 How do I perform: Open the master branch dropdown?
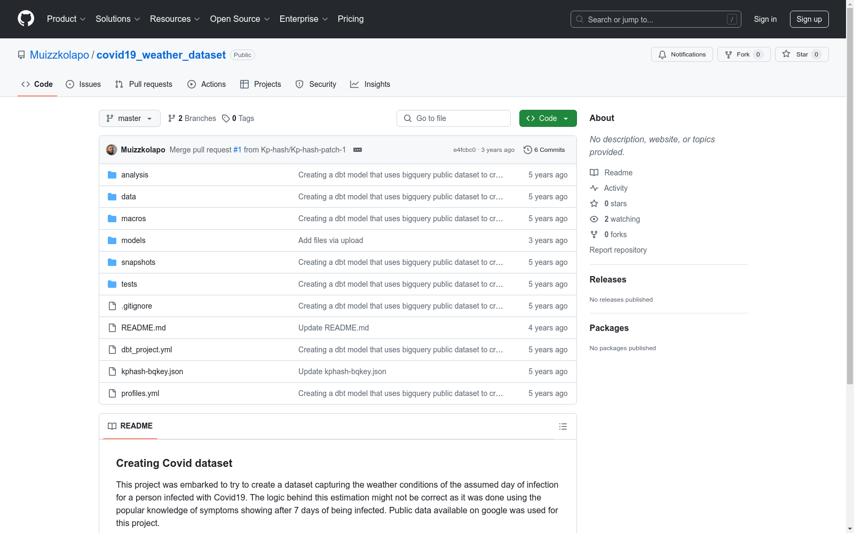tap(130, 118)
